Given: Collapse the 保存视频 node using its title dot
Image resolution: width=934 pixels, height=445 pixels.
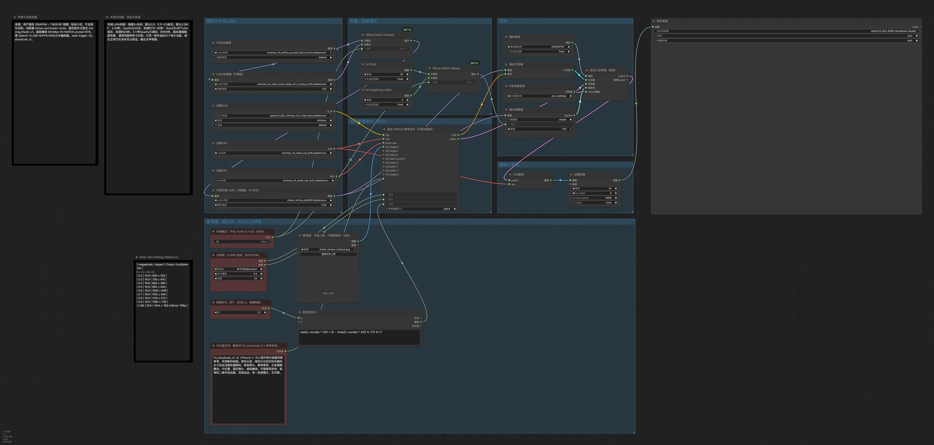Looking at the screenshot, I should click(654, 21).
